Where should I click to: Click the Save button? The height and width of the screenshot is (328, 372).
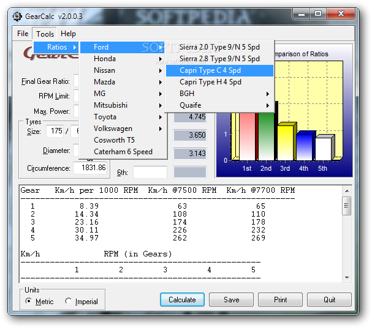click(x=231, y=300)
